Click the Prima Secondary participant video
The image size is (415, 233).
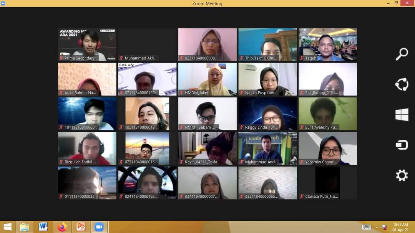click(x=87, y=45)
